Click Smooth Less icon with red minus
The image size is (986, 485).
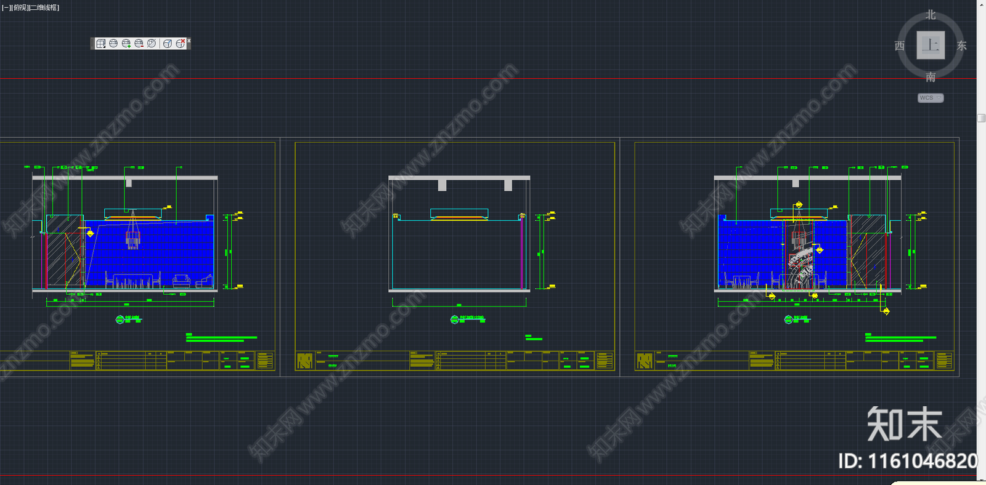point(139,44)
